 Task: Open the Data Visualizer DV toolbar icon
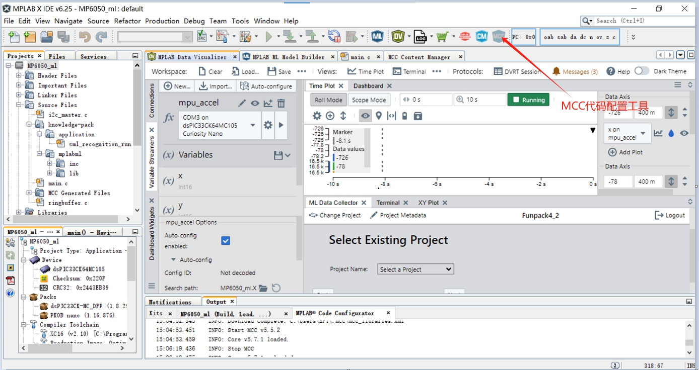tap(398, 36)
